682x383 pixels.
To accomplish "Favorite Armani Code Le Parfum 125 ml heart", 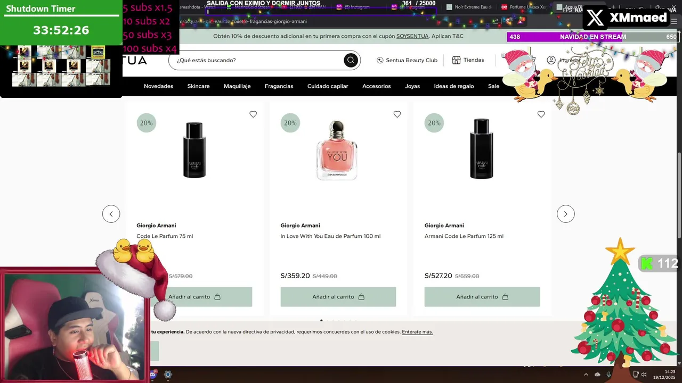I will tap(541, 114).
